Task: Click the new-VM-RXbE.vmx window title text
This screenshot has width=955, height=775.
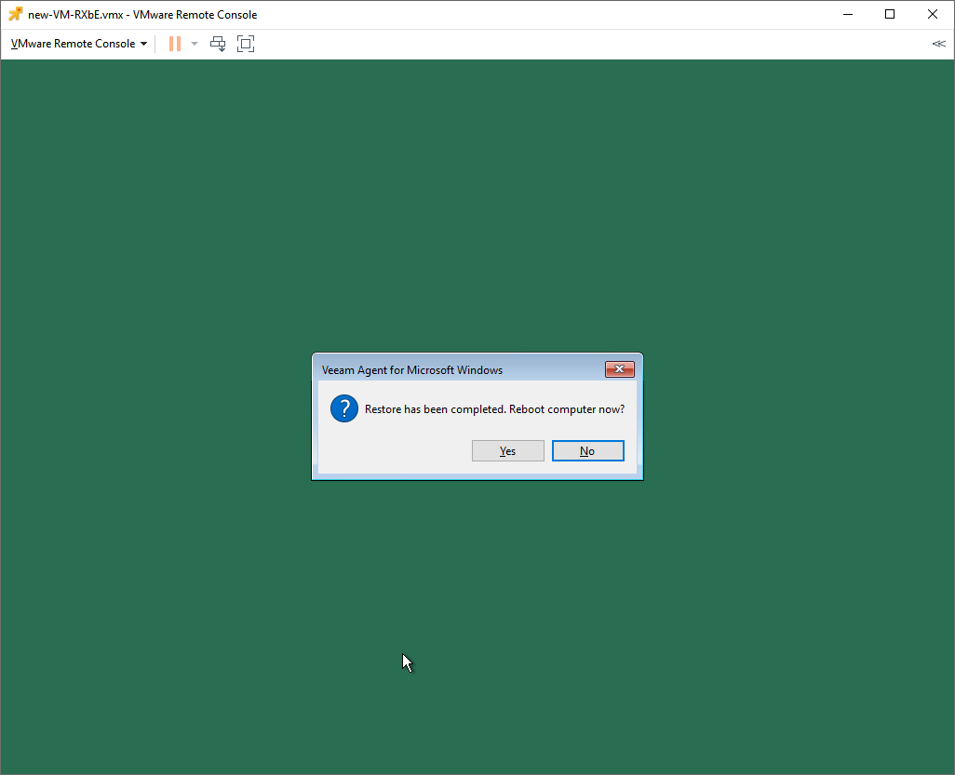Action: point(142,15)
